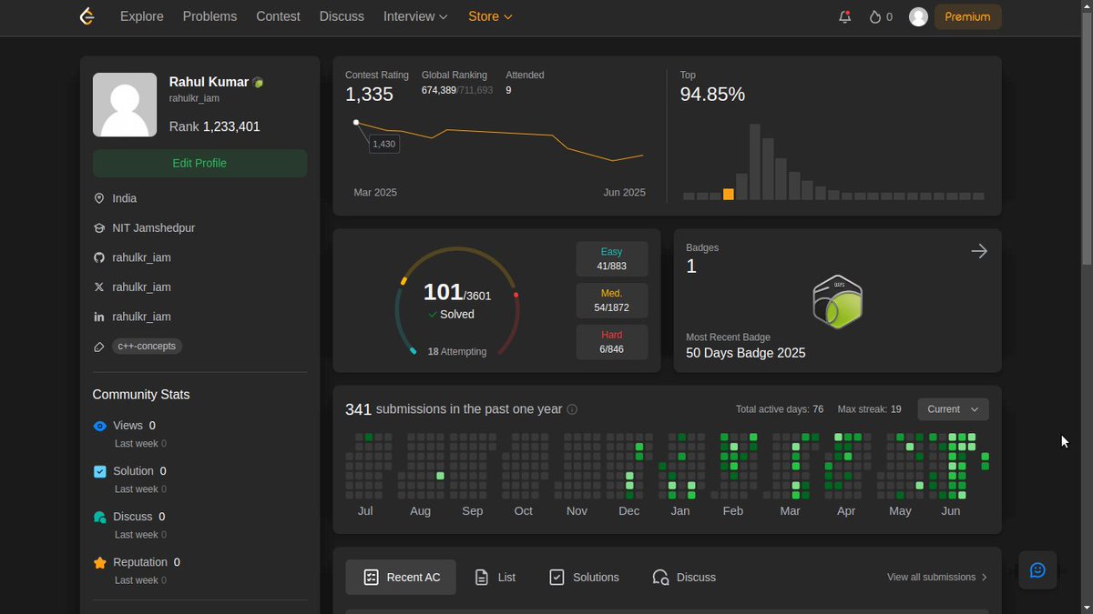Click the Solution check icon in Community Stats
The height and width of the screenshot is (614, 1093).
point(100,471)
